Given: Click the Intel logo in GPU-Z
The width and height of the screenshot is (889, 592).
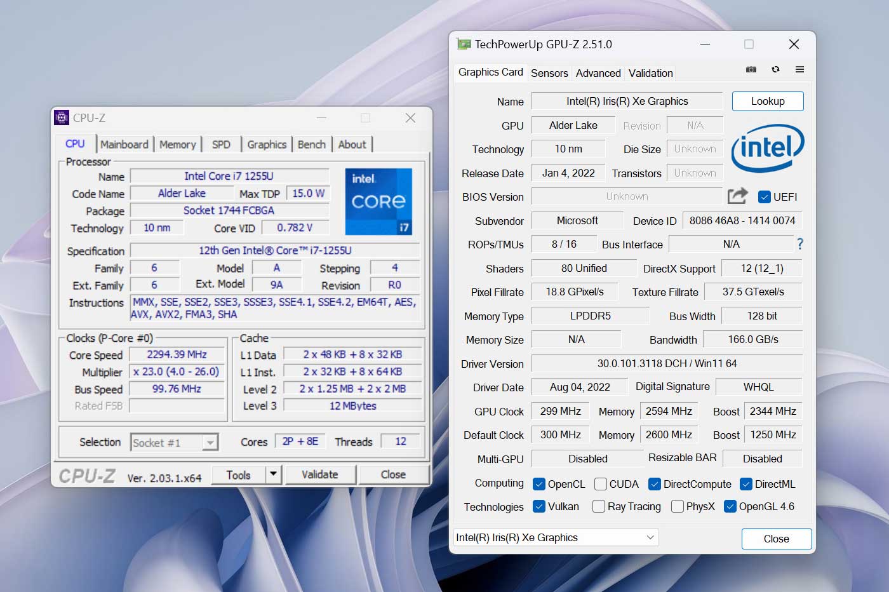Looking at the screenshot, I should 768,148.
